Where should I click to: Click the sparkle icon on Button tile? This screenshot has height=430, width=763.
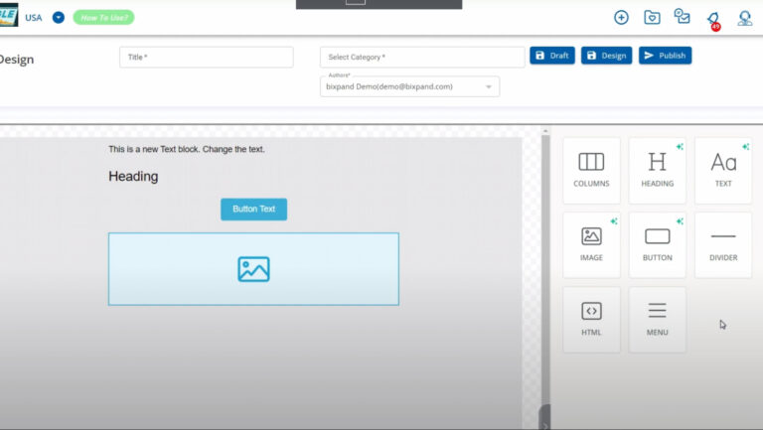(x=680, y=221)
